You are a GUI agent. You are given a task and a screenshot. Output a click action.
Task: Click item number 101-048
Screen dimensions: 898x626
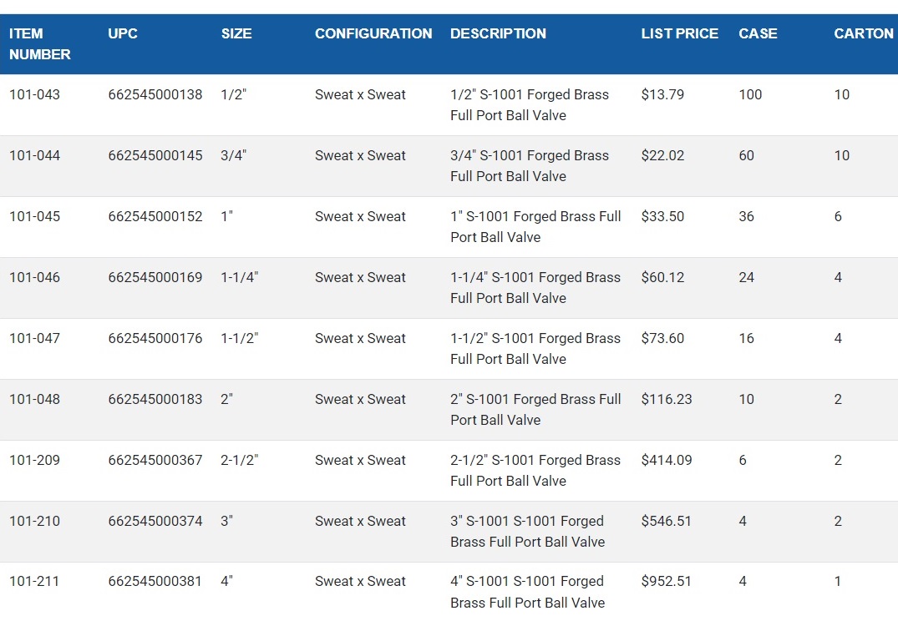35,400
